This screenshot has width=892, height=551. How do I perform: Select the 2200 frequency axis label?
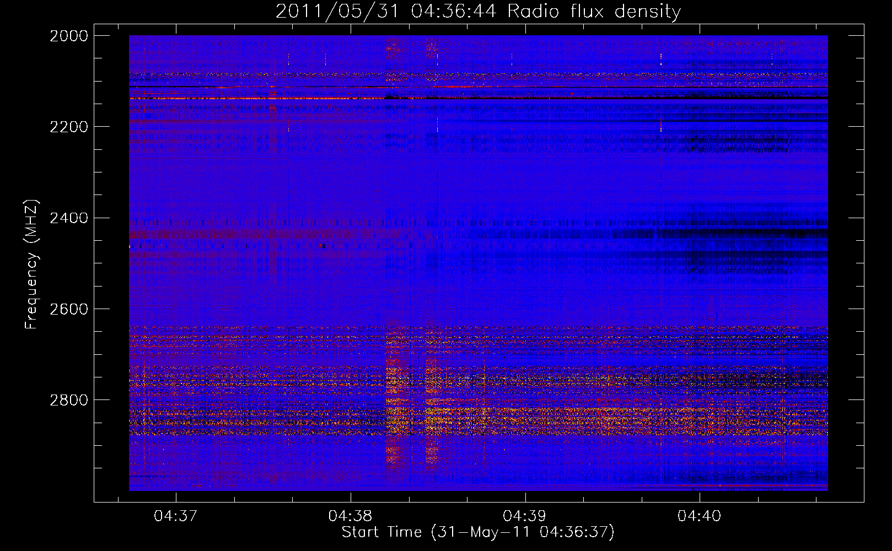click(x=69, y=127)
